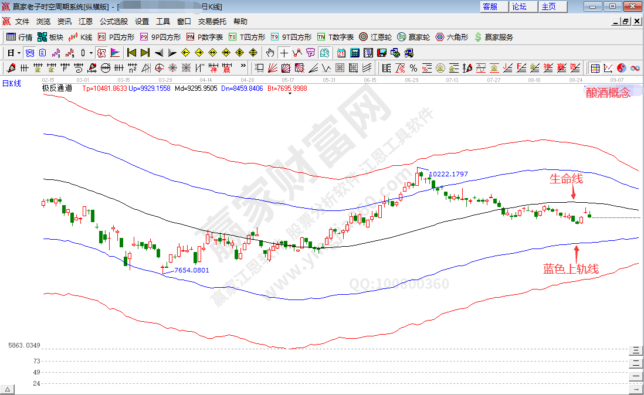This screenshot has width=644, height=395.
Task: Click the triangle button at bottom-left corner
Action: coord(8,389)
